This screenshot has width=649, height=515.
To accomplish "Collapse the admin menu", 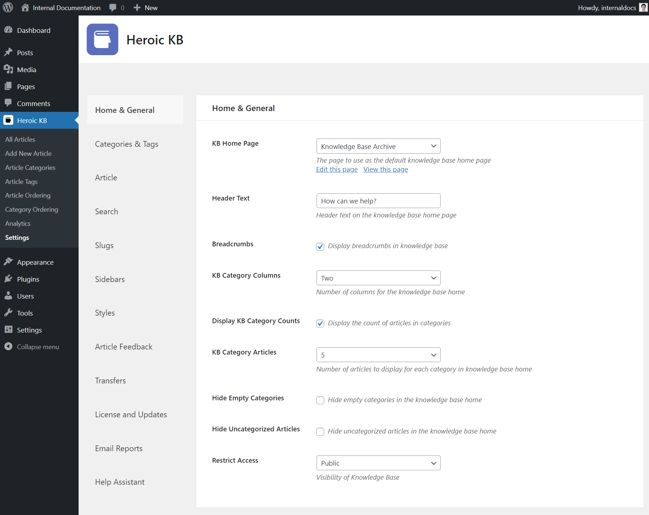I will [9, 346].
